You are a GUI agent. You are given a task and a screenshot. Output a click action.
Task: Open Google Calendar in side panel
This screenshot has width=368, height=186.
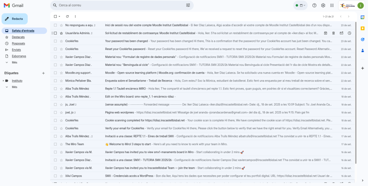coord(363,18)
